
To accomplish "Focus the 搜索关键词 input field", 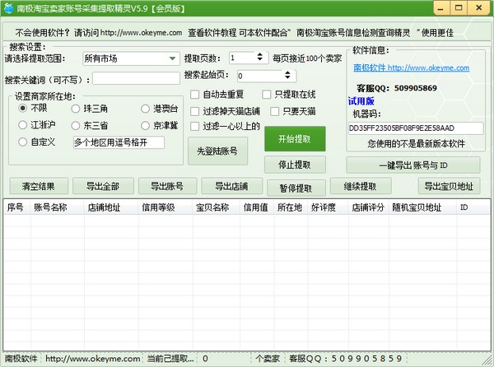I will pos(136,79).
